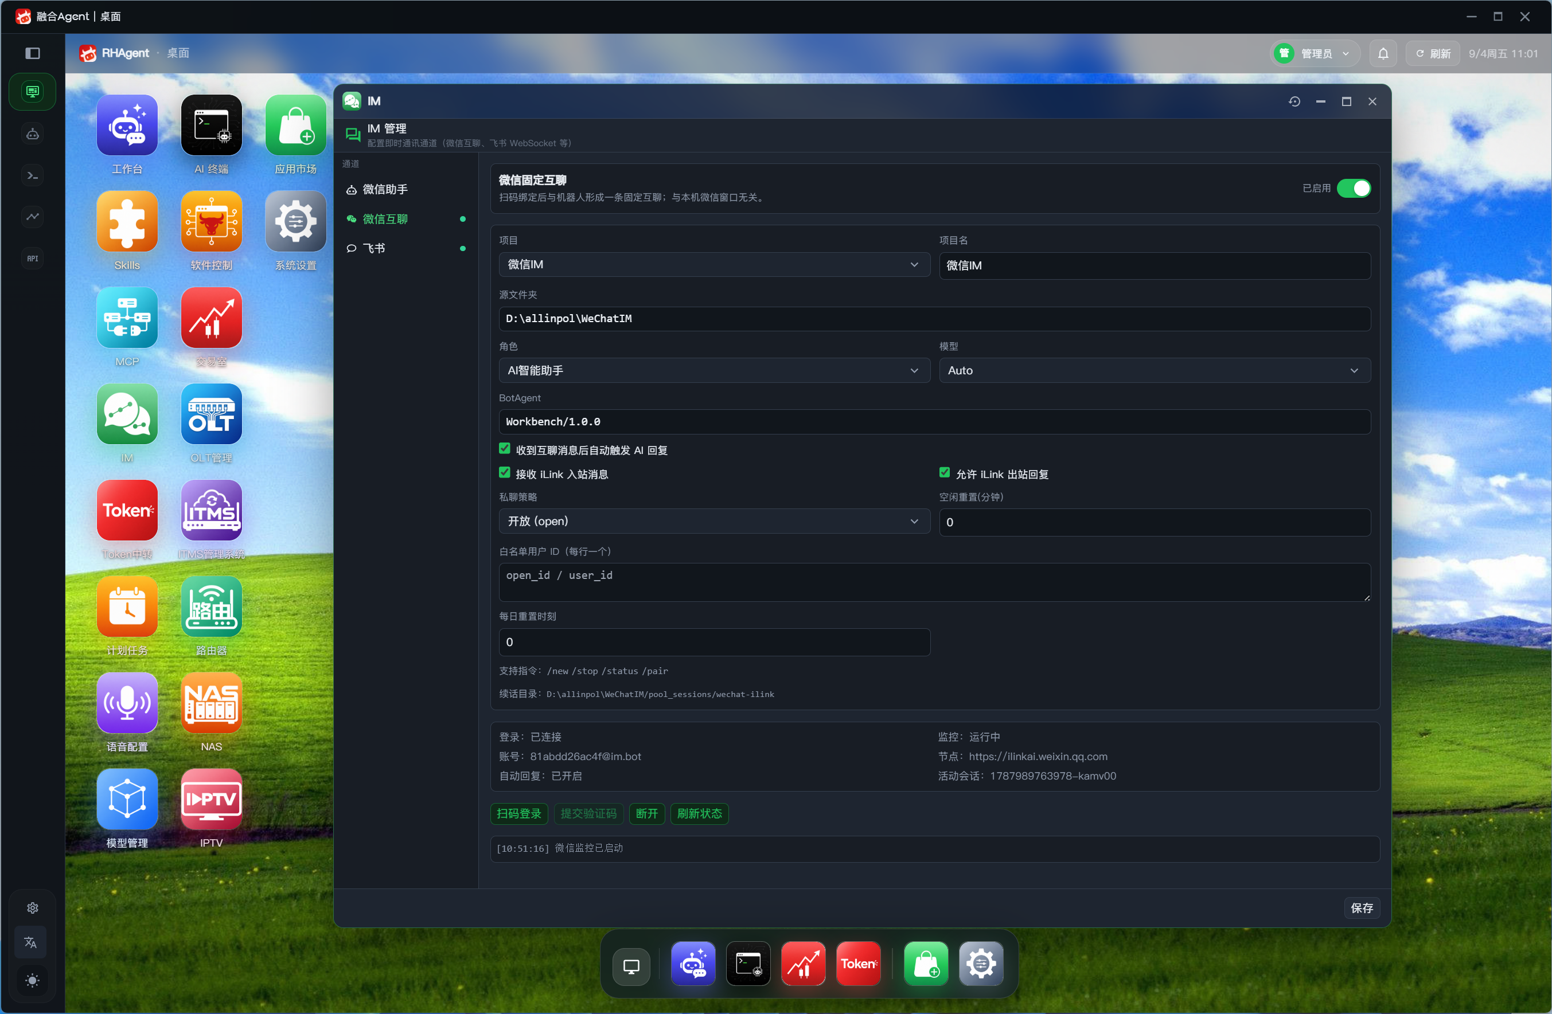Select the 微信助手 channel
The image size is (1552, 1014).
[407, 190]
